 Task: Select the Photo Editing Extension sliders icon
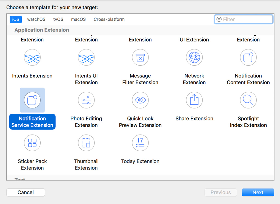(x=86, y=100)
